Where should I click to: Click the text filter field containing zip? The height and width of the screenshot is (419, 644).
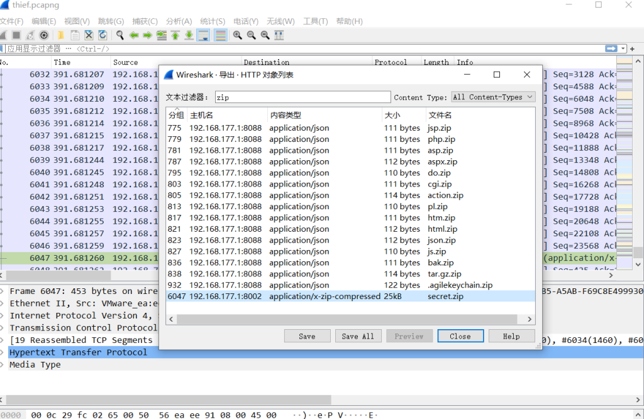302,97
